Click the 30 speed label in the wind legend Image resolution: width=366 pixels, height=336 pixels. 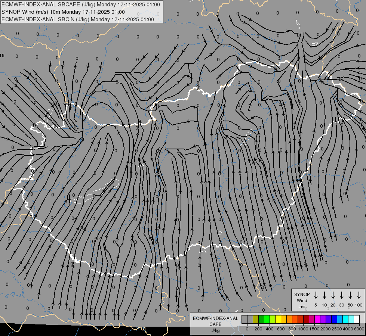pos(341,305)
